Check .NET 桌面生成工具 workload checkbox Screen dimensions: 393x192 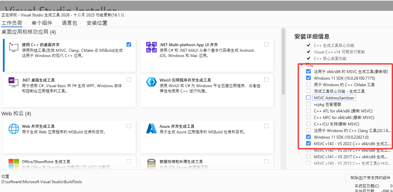[129, 80]
